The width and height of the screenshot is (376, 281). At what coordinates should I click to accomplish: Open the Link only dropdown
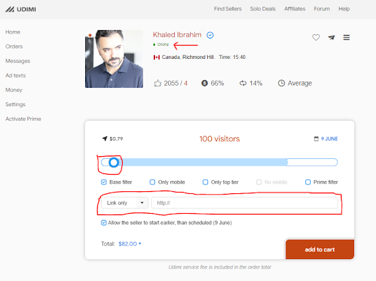pos(124,203)
